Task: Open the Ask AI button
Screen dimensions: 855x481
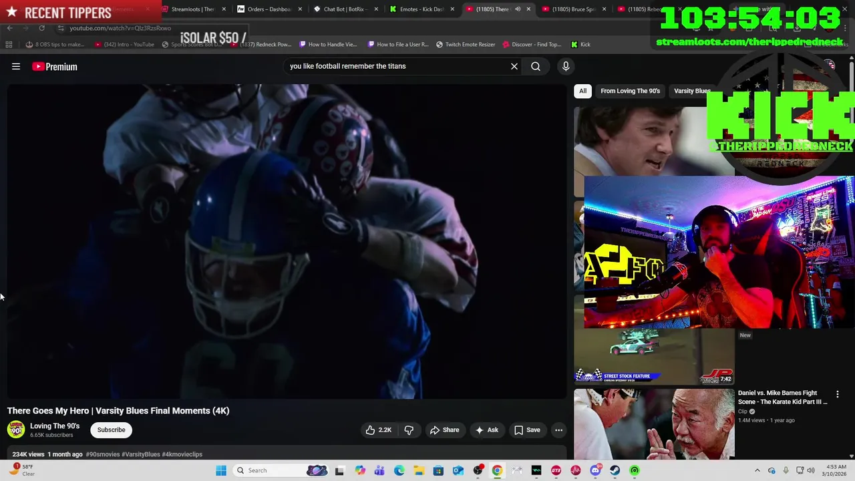Action: (x=487, y=430)
